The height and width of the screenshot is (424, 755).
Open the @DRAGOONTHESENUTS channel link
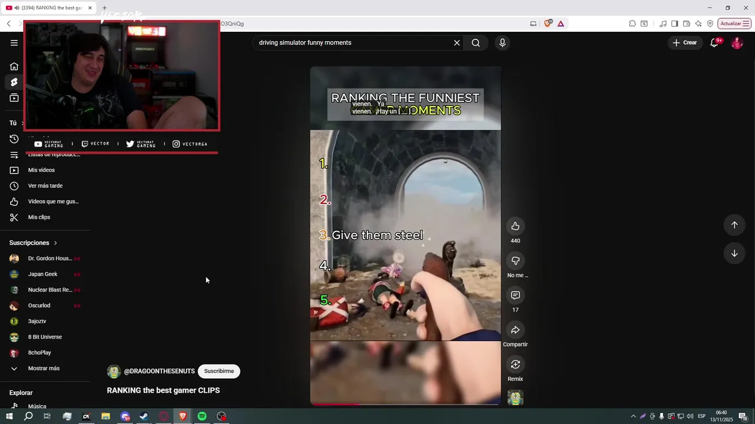[159, 371]
